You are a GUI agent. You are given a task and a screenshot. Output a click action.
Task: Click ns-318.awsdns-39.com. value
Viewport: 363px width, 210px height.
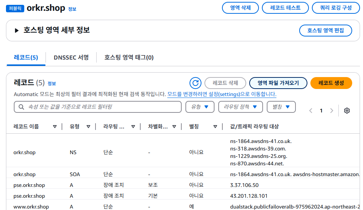[258, 149]
